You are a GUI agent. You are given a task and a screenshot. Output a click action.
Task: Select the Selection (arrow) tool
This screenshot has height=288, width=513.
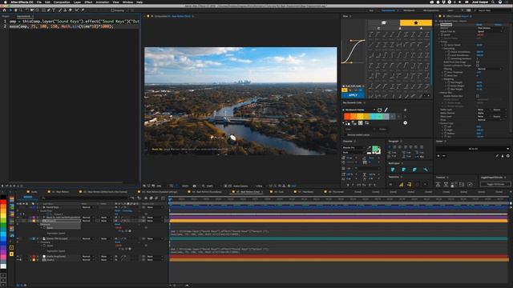[x=10, y=10]
